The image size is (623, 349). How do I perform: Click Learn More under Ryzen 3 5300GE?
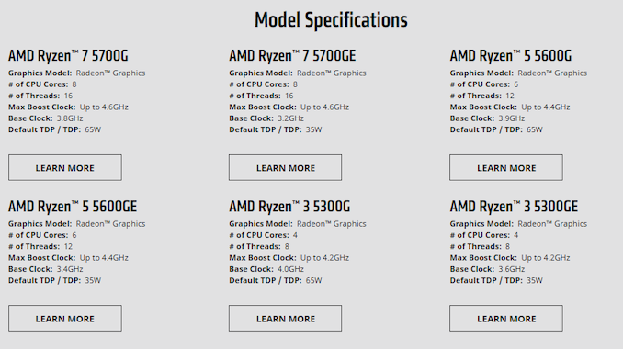506,319
